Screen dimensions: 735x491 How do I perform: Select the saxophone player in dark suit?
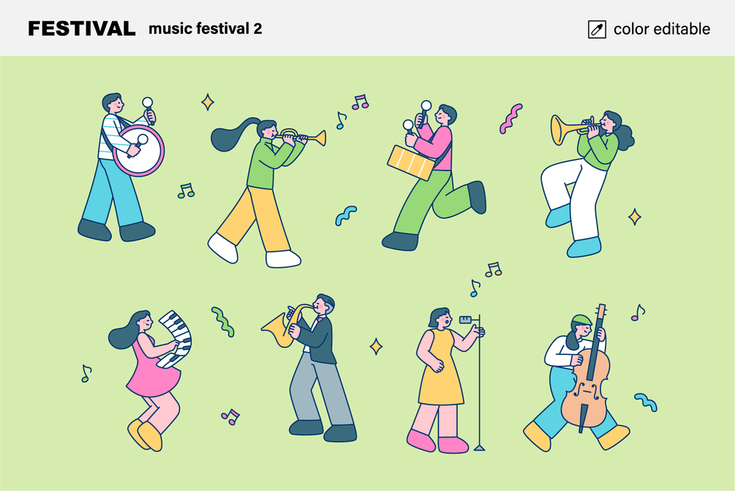pos(309,368)
